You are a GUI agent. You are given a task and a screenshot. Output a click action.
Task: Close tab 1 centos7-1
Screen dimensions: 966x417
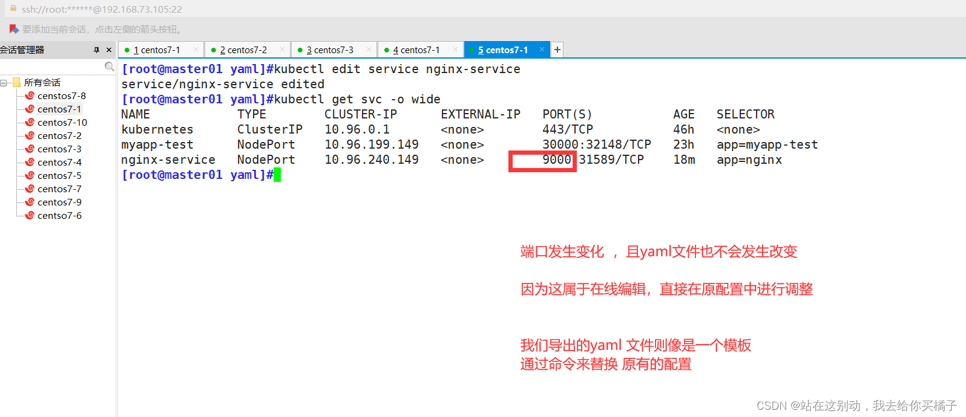195,50
